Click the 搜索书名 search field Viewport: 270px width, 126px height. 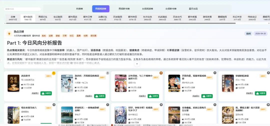22,9
